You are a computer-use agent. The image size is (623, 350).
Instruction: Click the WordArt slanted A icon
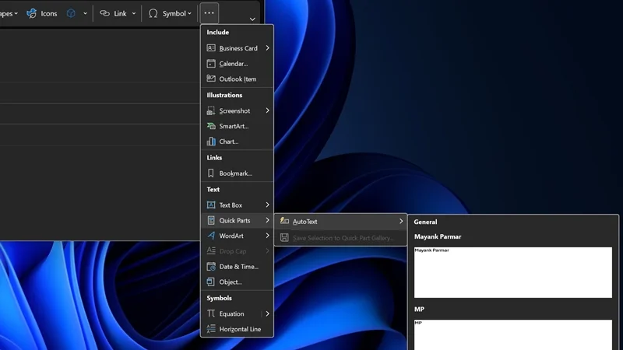[x=211, y=236]
